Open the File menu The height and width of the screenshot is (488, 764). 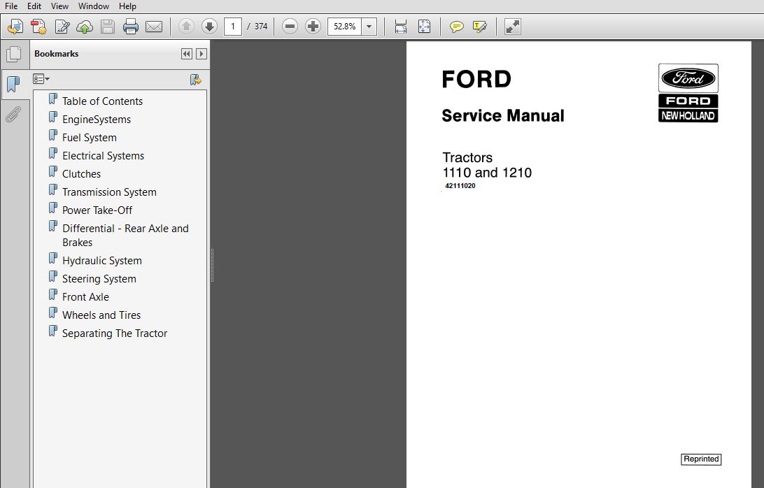coord(11,6)
